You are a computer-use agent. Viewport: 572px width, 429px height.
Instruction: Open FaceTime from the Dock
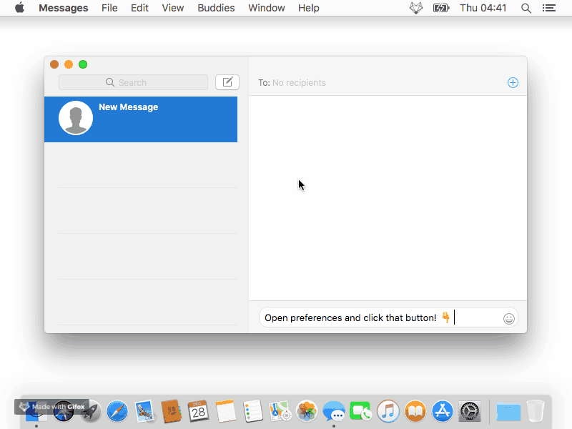tap(361, 412)
